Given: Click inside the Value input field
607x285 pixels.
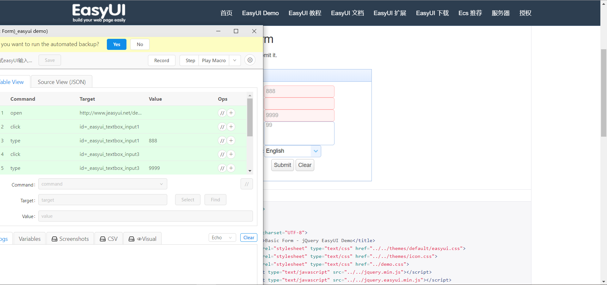Looking at the screenshot, I should (x=145, y=216).
